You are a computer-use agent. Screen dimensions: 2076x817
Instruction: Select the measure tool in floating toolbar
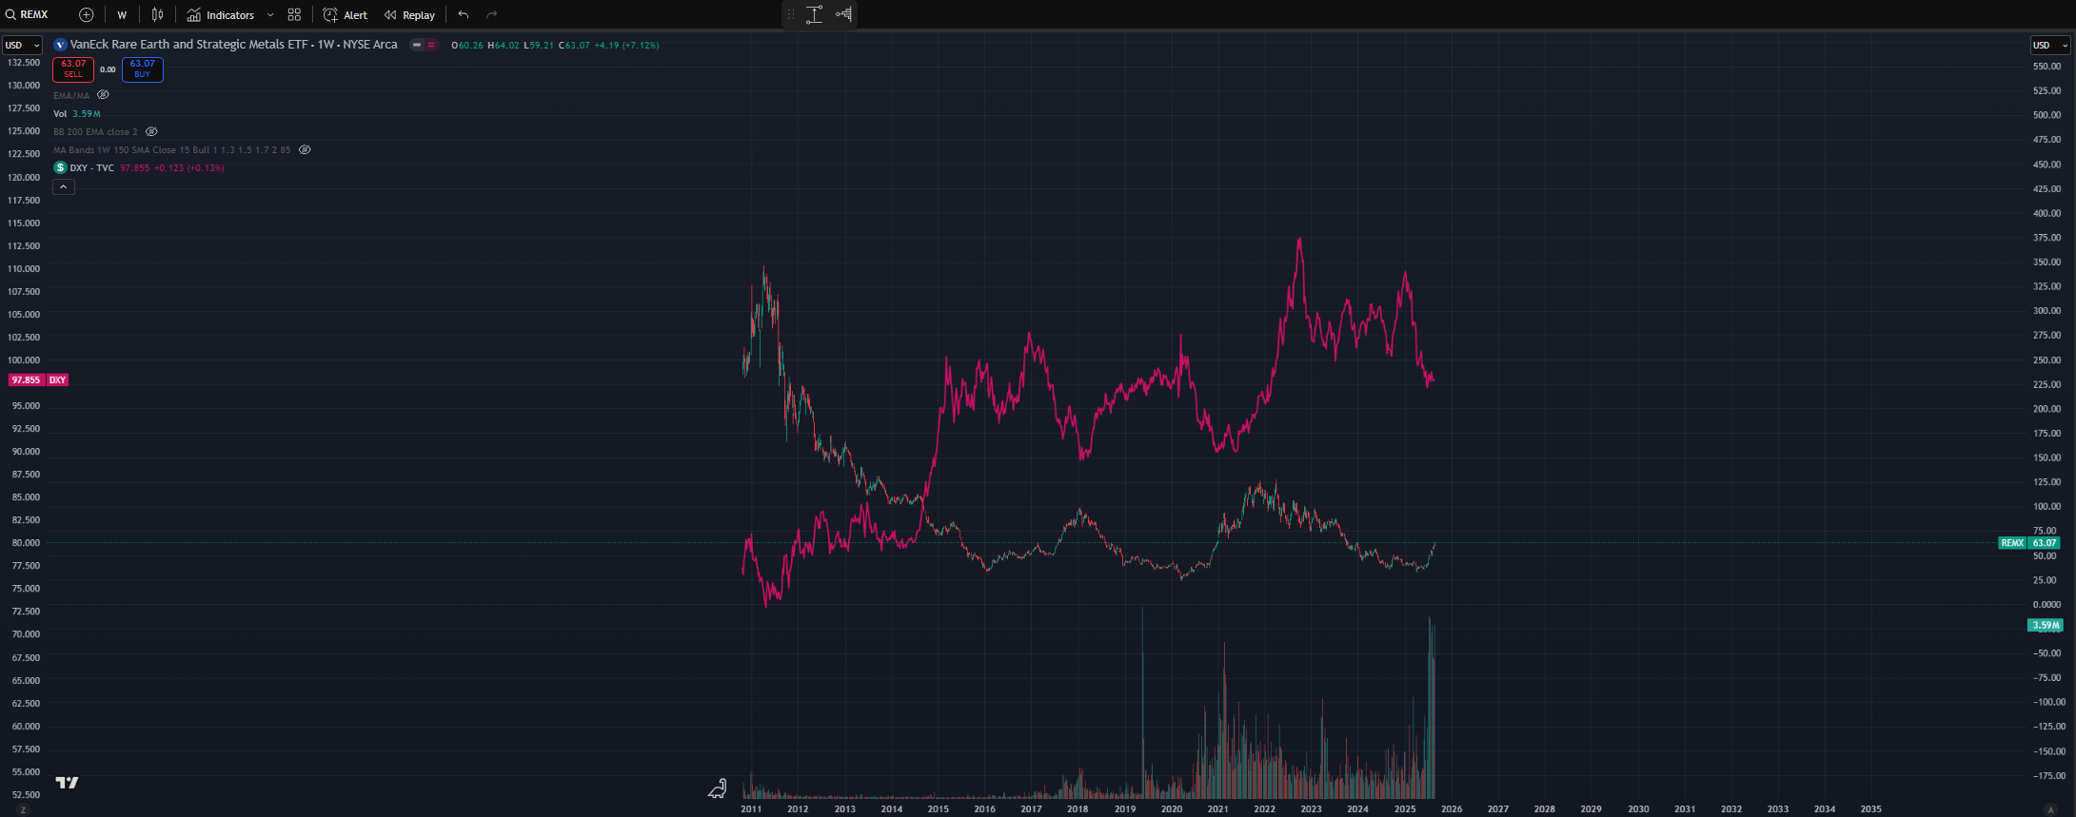tap(815, 14)
